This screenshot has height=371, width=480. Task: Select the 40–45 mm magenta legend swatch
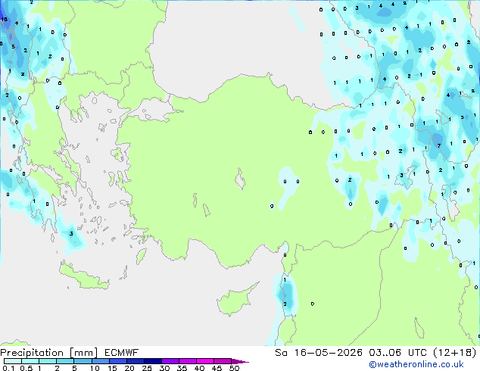click(x=205, y=361)
